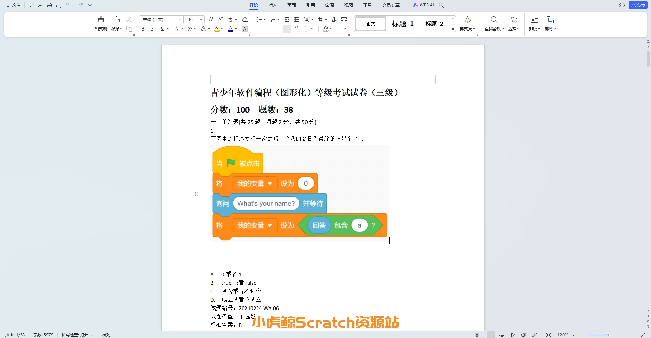Toggle eye protection mode eye icon

[x=477, y=335]
